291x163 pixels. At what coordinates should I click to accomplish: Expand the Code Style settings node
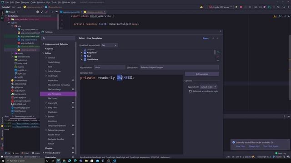[46, 76]
